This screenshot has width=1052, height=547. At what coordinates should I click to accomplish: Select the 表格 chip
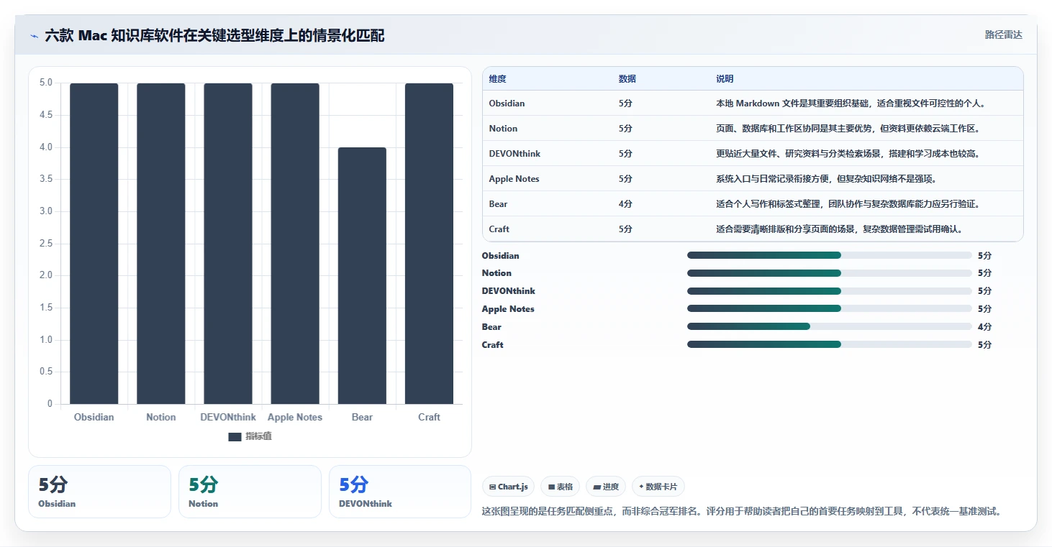click(x=561, y=487)
